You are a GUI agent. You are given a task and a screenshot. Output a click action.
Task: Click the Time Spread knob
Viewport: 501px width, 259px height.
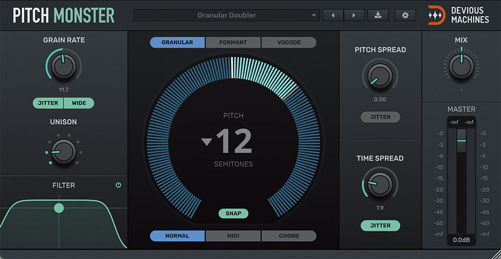[x=380, y=184]
